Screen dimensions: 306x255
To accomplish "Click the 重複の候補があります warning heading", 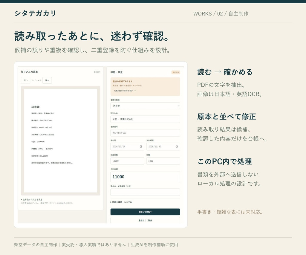I will [x=123, y=81].
